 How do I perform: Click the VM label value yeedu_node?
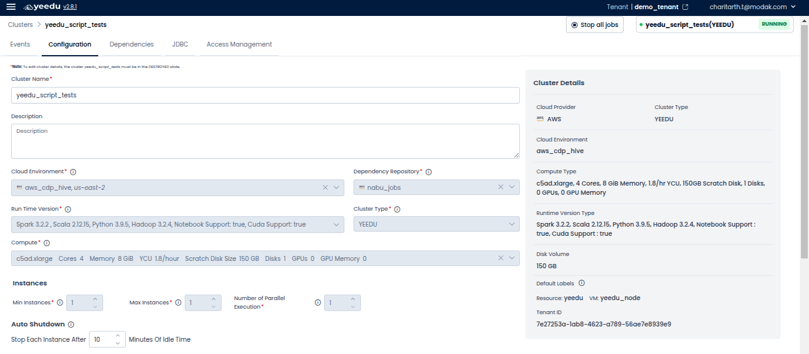[x=621, y=298]
